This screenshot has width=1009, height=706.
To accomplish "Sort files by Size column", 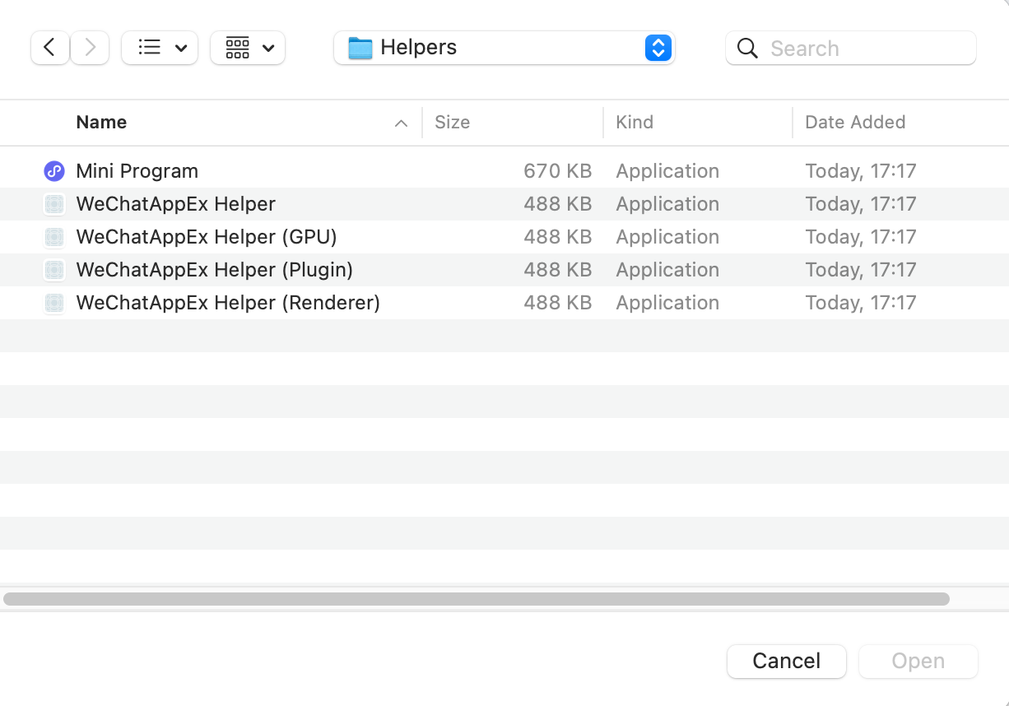I will pos(452,123).
